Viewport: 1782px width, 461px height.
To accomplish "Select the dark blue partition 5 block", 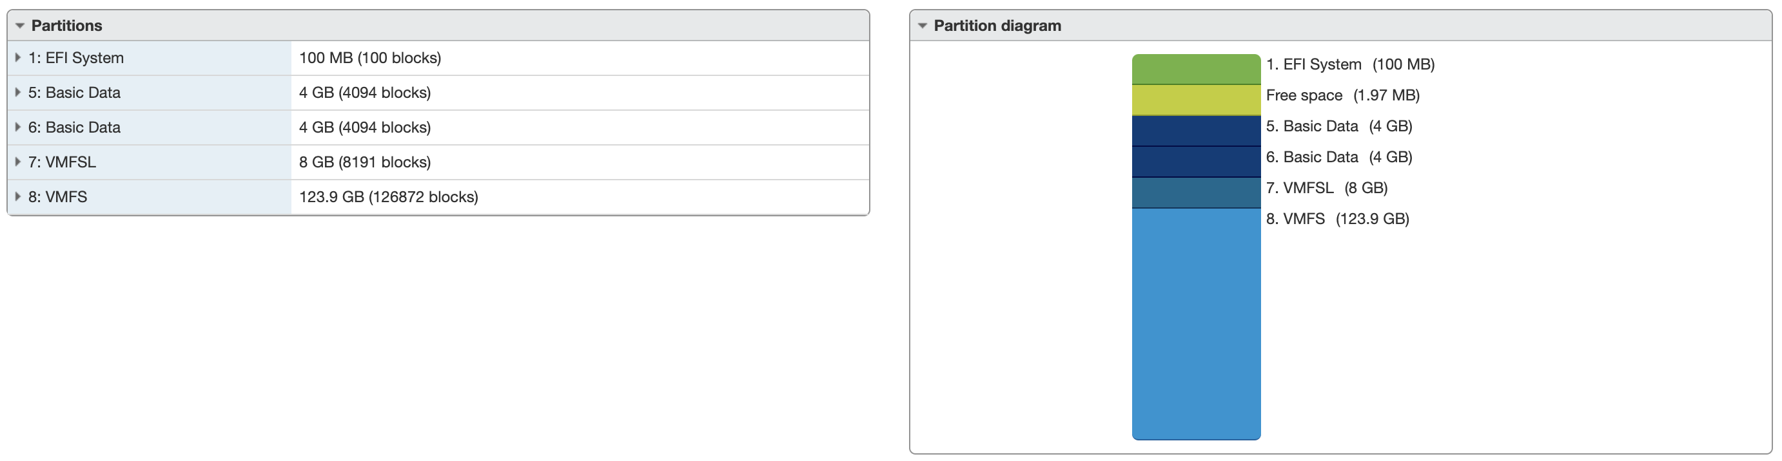I will tap(1196, 131).
